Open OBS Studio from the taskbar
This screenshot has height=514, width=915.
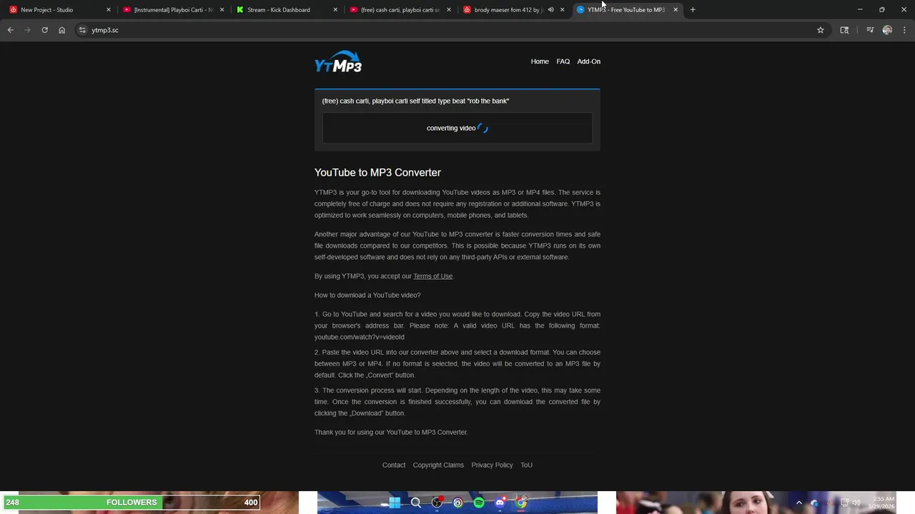tap(437, 503)
